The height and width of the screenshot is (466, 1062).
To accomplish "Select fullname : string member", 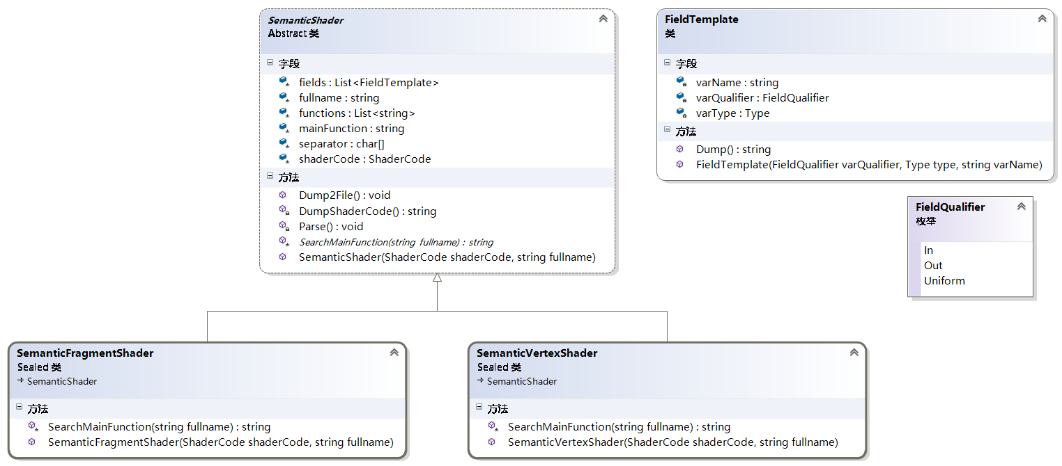I will point(339,97).
